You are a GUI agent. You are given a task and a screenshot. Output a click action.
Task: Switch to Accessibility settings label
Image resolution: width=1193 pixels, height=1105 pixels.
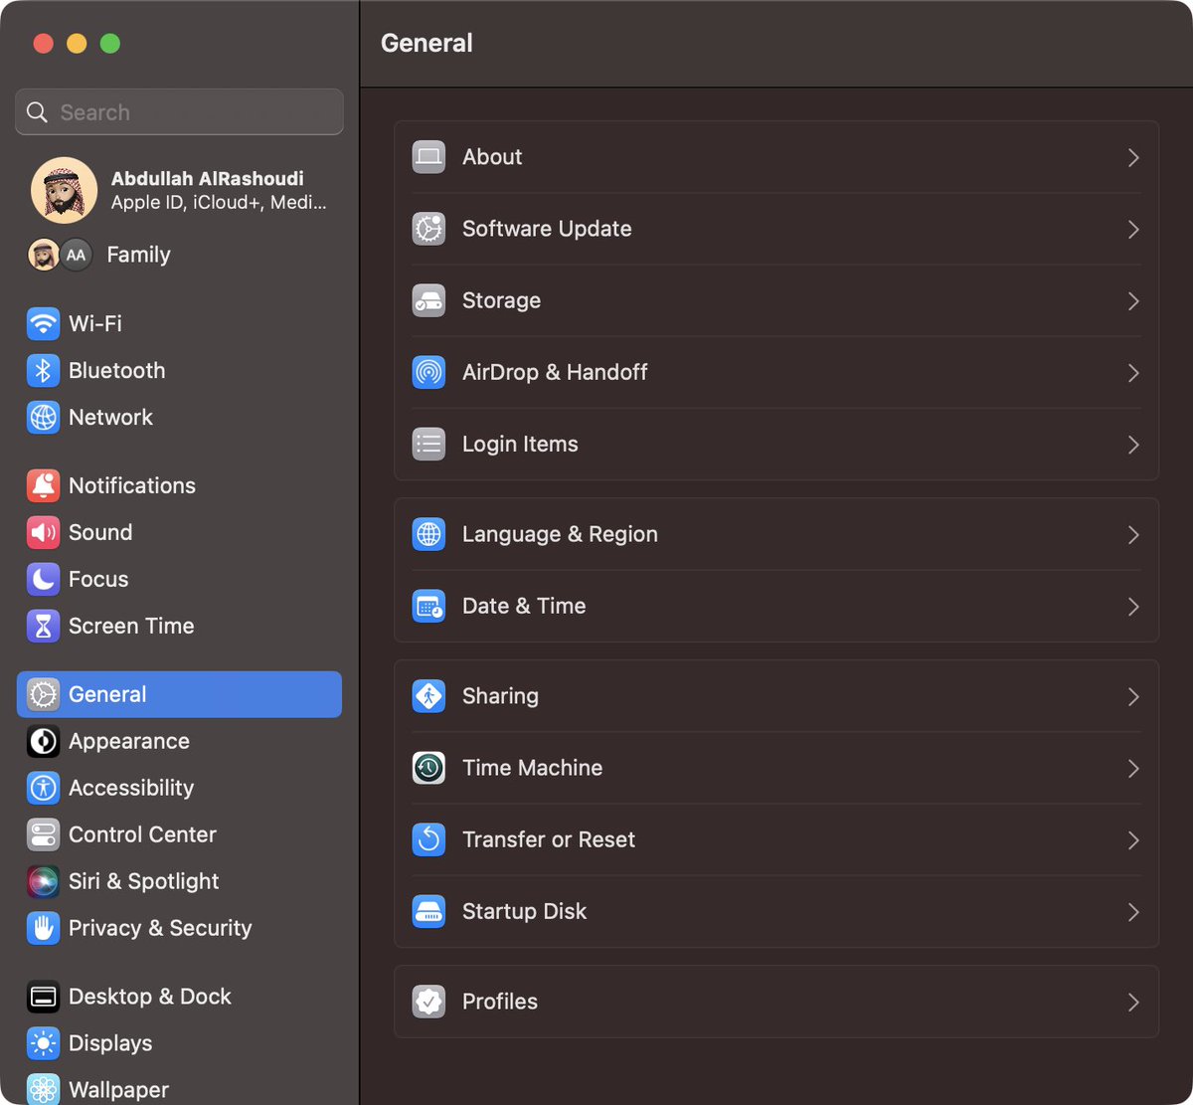click(131, 788)
